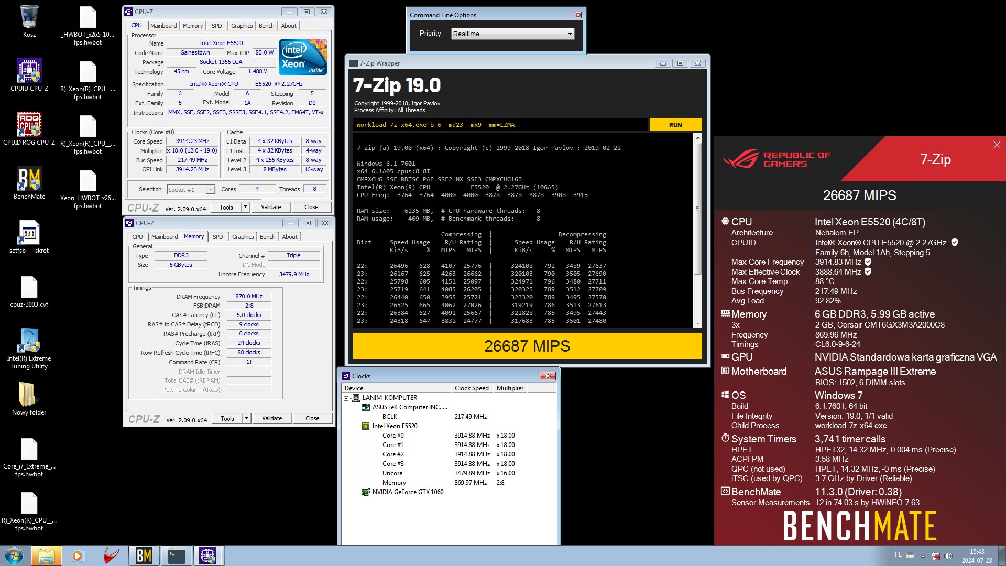Click the NVIDIA GeForce GTX 1060 device icon

pyautogui.click(x=366, y=492)
